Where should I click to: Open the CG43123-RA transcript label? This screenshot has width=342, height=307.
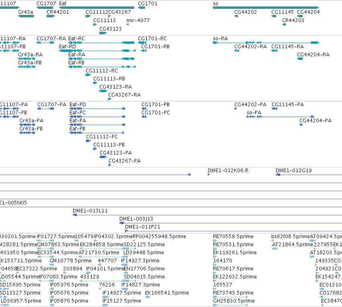116,87
